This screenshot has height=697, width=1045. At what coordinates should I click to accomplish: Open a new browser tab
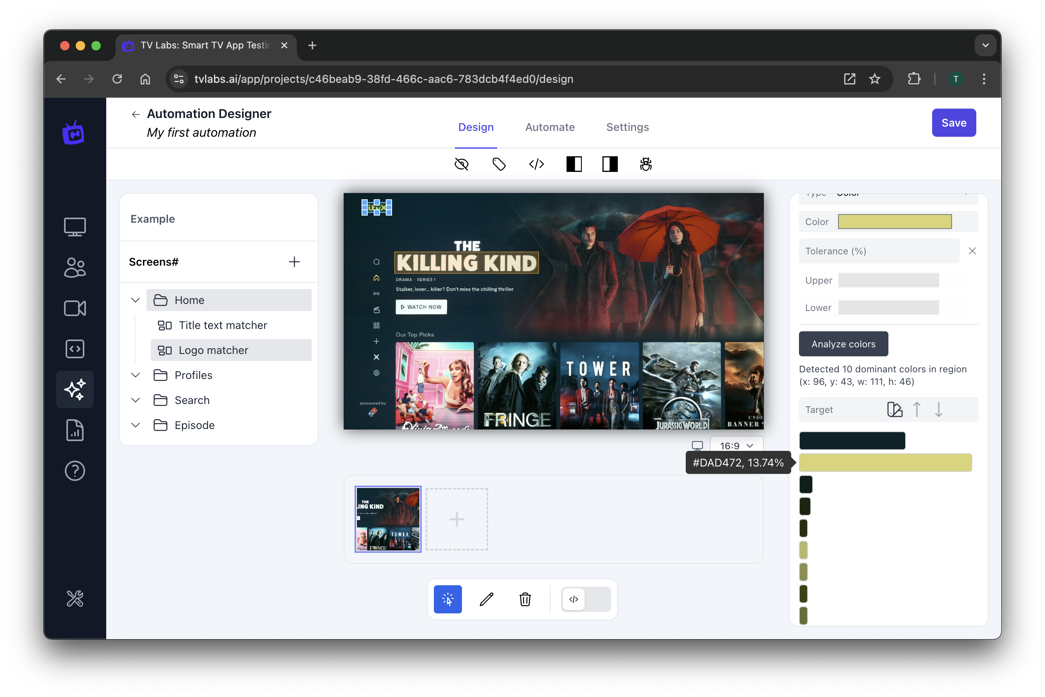pos(312,45)
